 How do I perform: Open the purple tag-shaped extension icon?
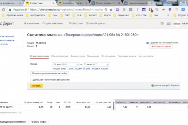pyautogui.click(x=118, y=9)
